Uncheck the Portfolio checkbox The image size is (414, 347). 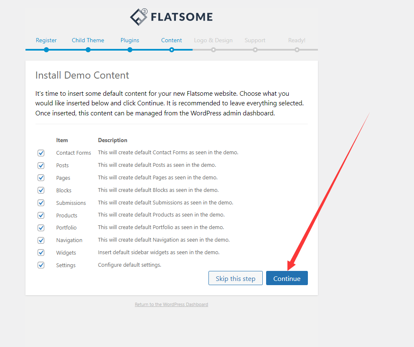(41, 228)
